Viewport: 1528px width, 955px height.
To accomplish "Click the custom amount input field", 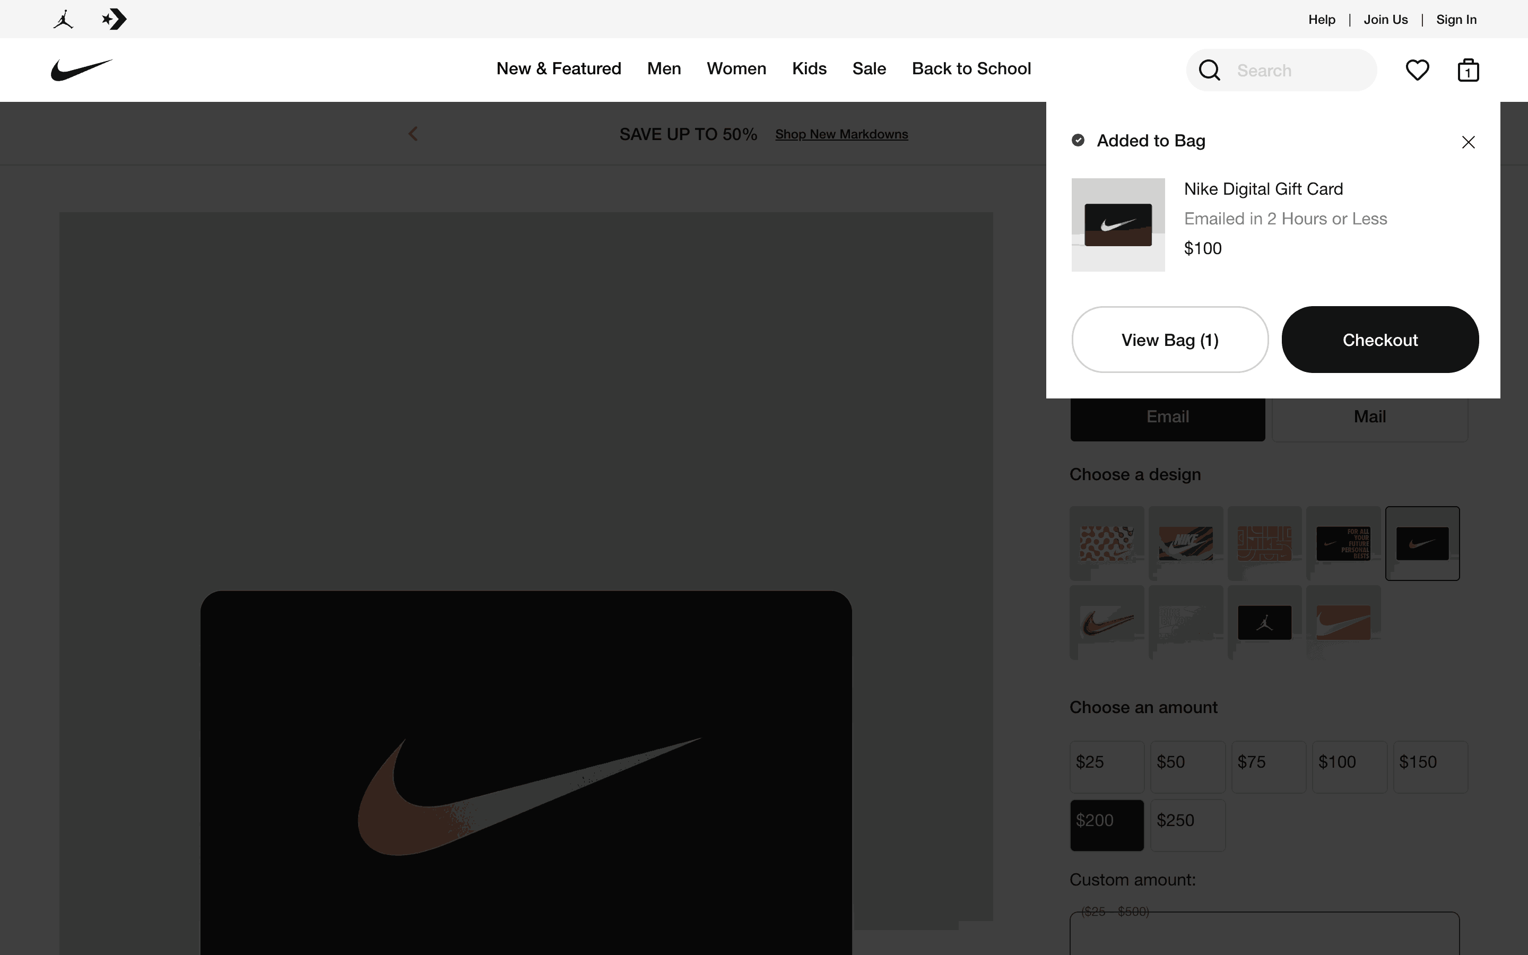I will (x=1264, y=935).
